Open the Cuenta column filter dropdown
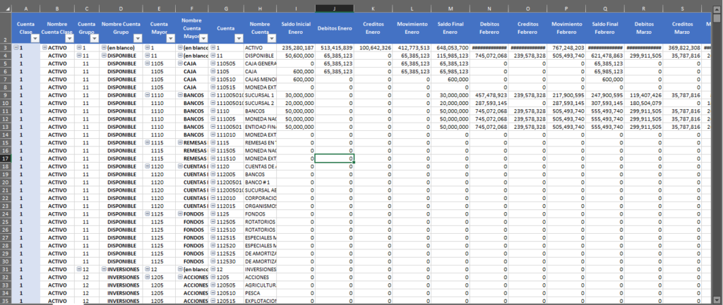Image resolution: width=723 pixels, height=305 pixels. (x=239, y=39)
